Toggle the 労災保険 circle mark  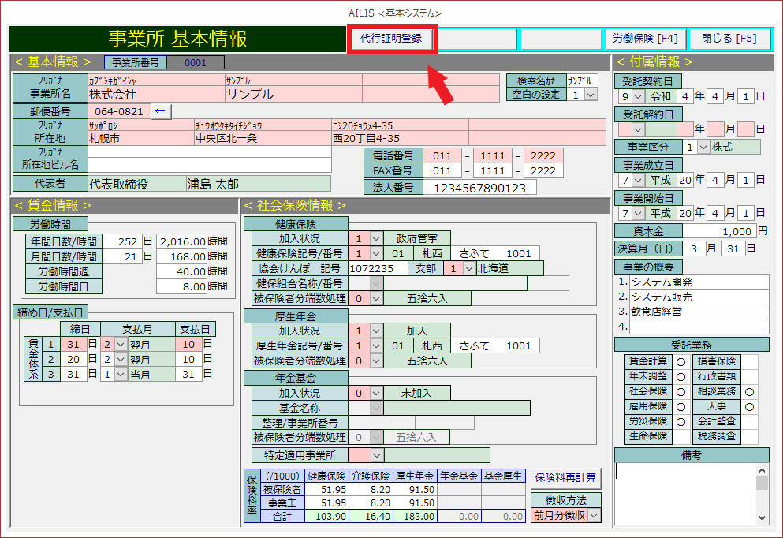point(680,421)
